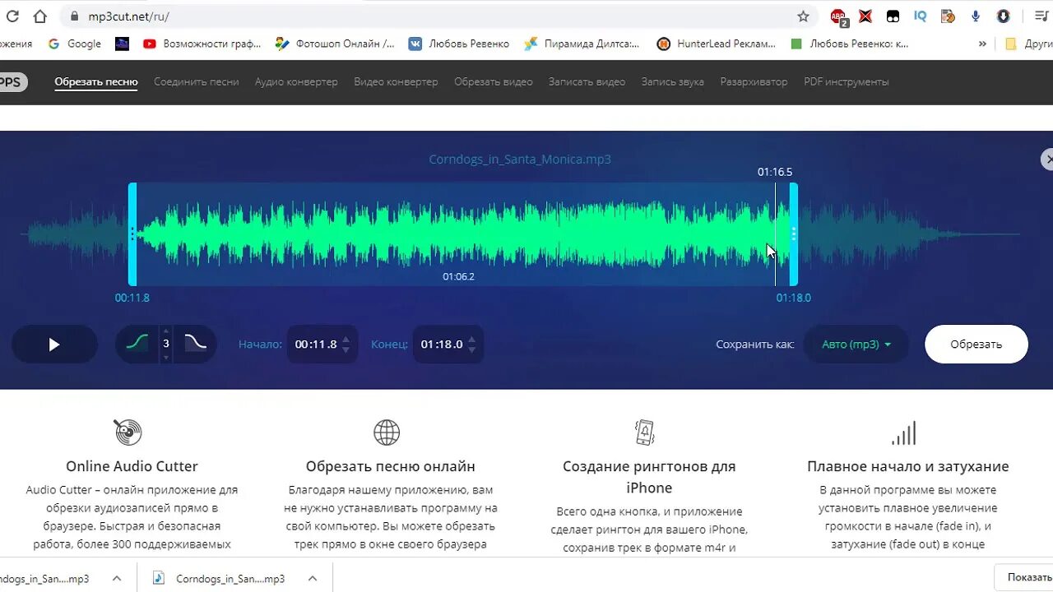Increase fade duration with up arrow
1053x592 pixels.
[166, 331]
